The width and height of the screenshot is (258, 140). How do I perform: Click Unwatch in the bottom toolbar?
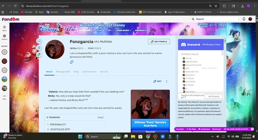(x=180, y=129)
